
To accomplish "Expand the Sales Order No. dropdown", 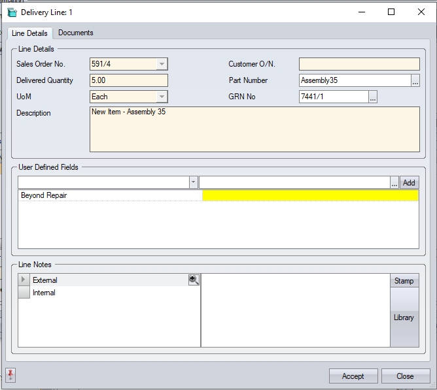I will coord(162,64).
